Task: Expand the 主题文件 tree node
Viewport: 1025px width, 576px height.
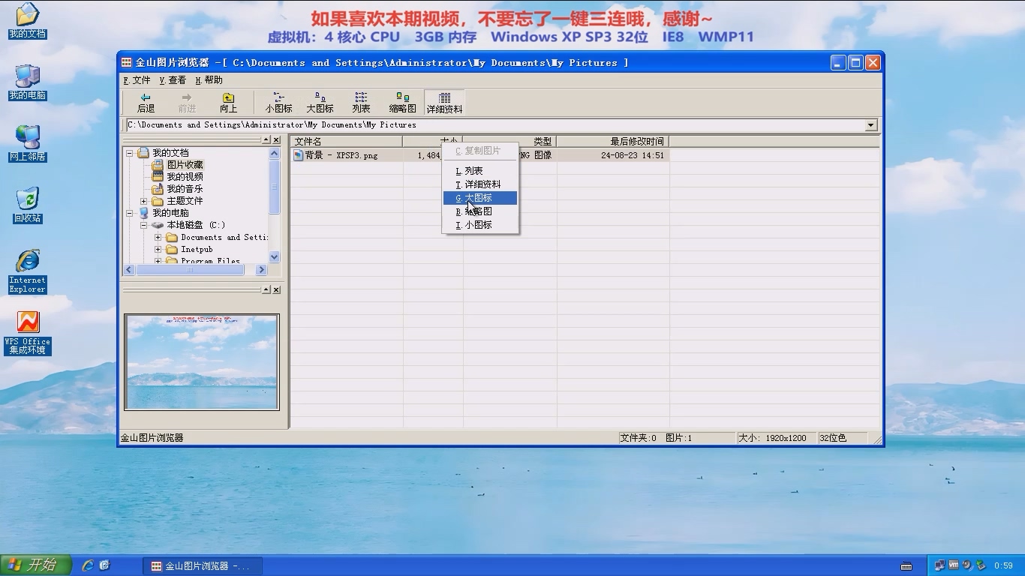Action: [x=144, y=201]
